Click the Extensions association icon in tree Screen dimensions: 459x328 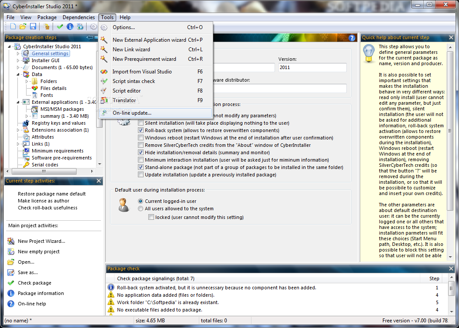click(x=27, y=130)
